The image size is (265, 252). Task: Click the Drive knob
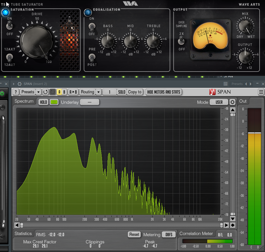pos(38,41)
